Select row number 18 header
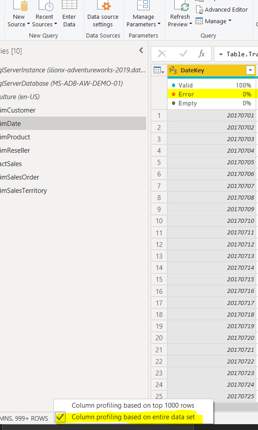 point(159,314)
